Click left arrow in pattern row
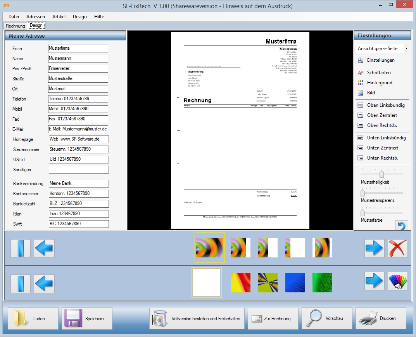The image size is (416, 337). pyautogui.click(x=44, y=248)
